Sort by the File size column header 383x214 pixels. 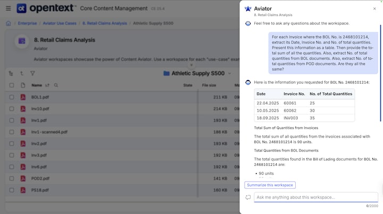click(x=209, y=85)
